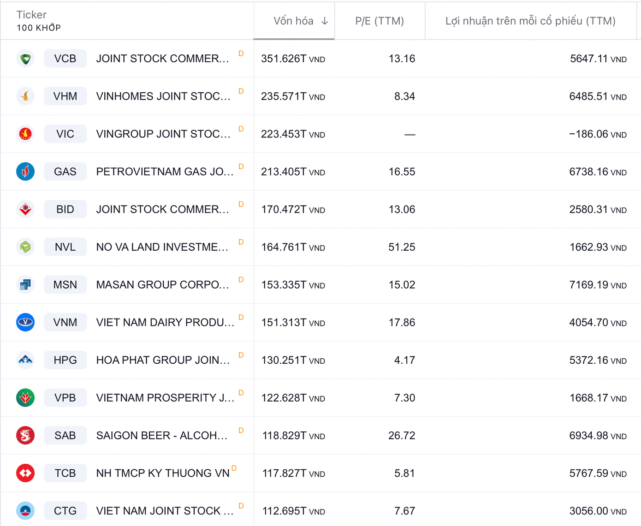
Task: Click the Vietcombank VCB shield logo
Action: [25, 59]
